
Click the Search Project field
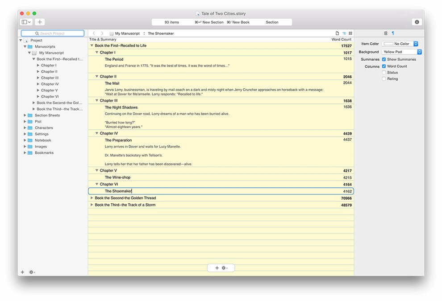(x=53, y=33)
